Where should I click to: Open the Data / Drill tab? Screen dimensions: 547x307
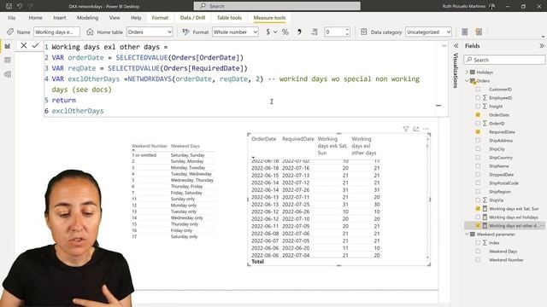192,18
